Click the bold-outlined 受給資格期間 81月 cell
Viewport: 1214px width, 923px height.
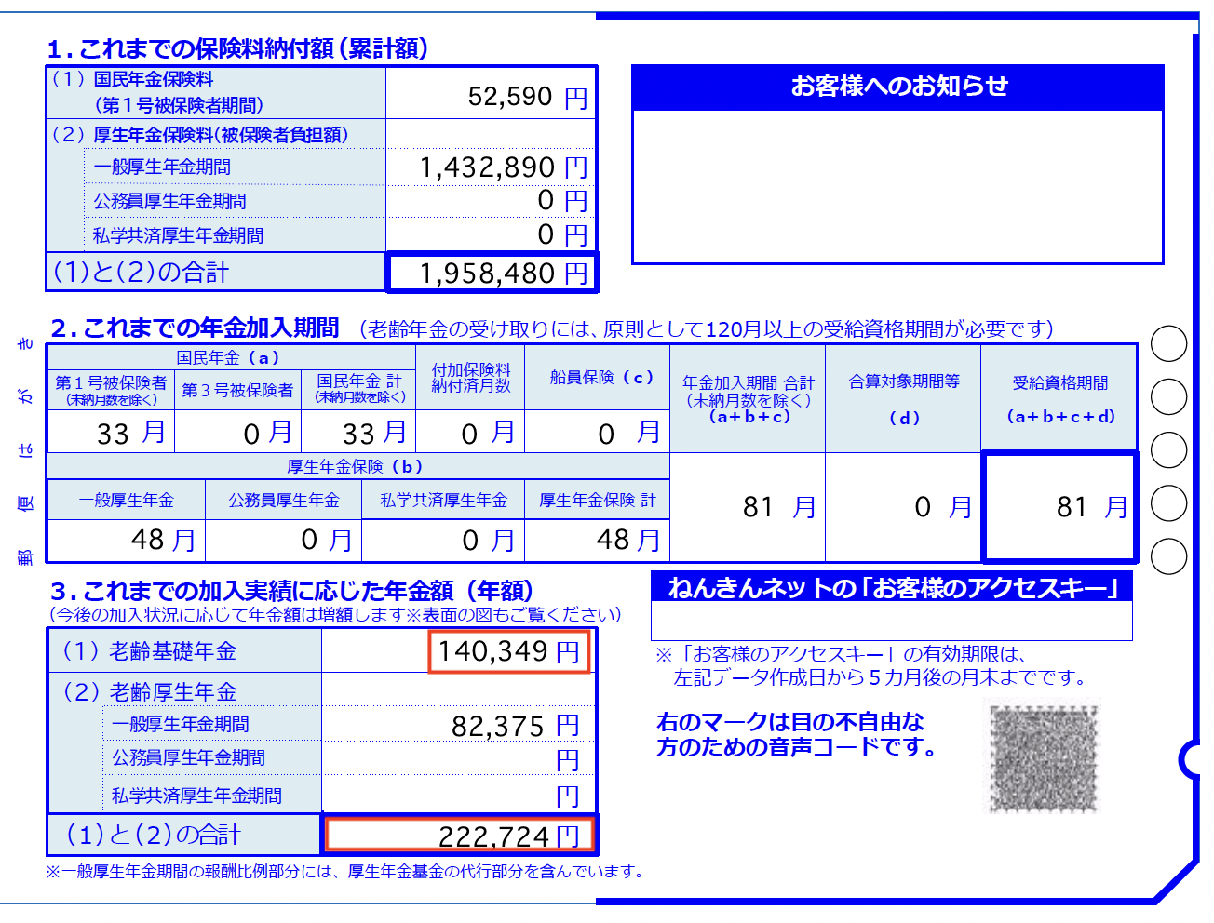1059,505
